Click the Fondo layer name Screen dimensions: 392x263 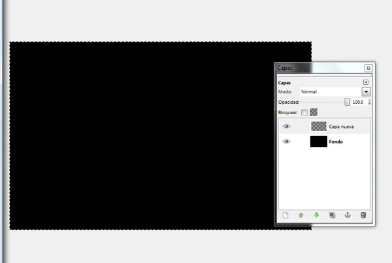336,142
